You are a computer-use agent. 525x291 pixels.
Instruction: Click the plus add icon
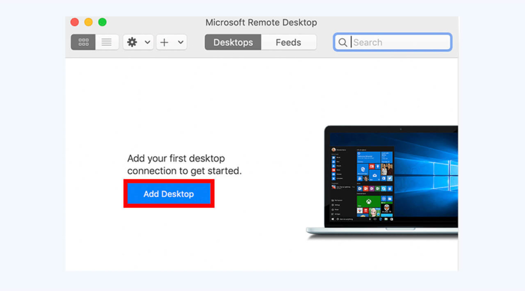(165, 43)
